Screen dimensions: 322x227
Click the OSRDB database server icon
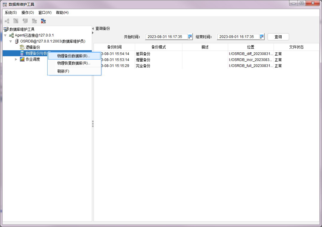point(17,41)
